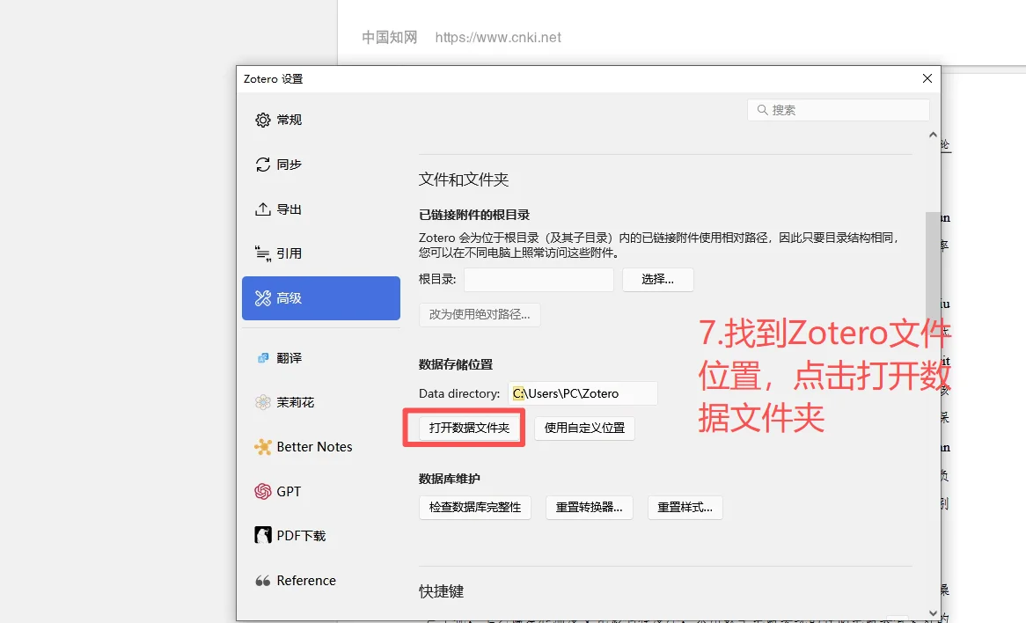Open the GPT plugin settings
Viewport: 1026px width, 623px height.
pyautogui.click(x=286, y=491)
